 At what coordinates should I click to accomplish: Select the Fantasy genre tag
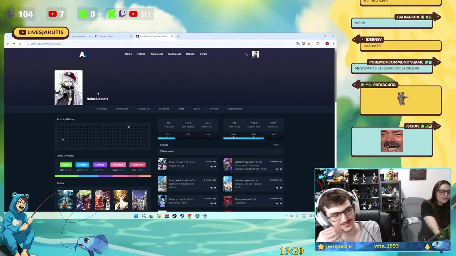[82, 165]
